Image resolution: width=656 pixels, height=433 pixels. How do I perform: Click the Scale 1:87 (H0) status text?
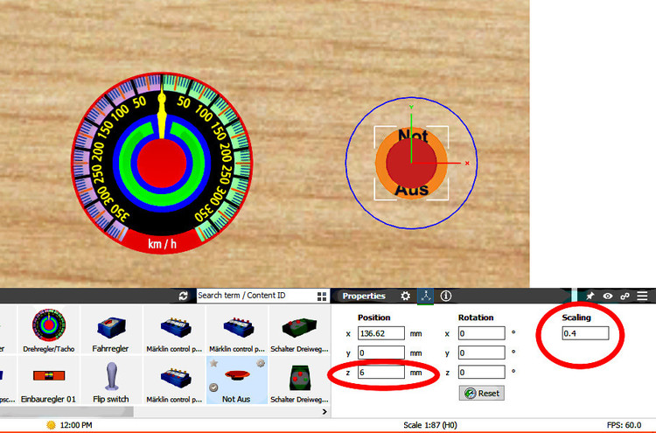[430, 425]
